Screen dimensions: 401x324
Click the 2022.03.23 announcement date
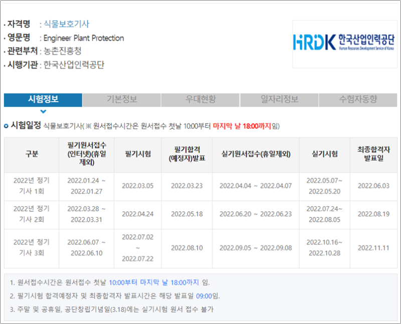pos(186,186)
